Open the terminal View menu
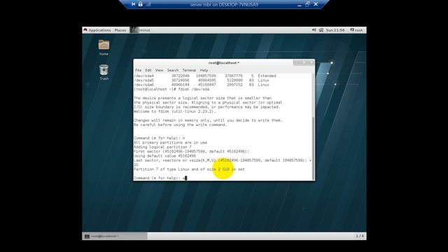This screenshot has height=252, width=448. tap(159, 70)
